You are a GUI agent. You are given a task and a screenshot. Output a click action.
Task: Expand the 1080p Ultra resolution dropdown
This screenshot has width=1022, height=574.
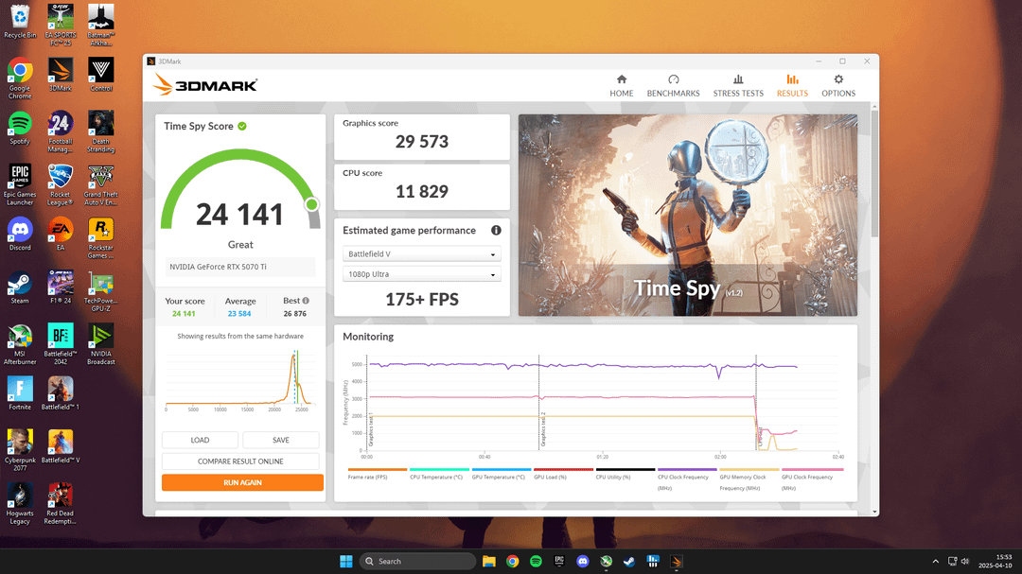pyautogui.click(x=422, y=274)
